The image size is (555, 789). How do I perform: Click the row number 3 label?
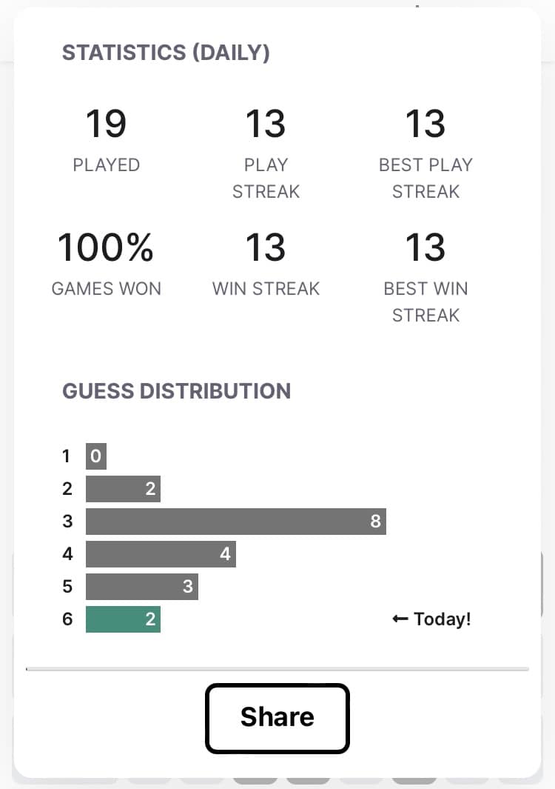click(67, 522)
